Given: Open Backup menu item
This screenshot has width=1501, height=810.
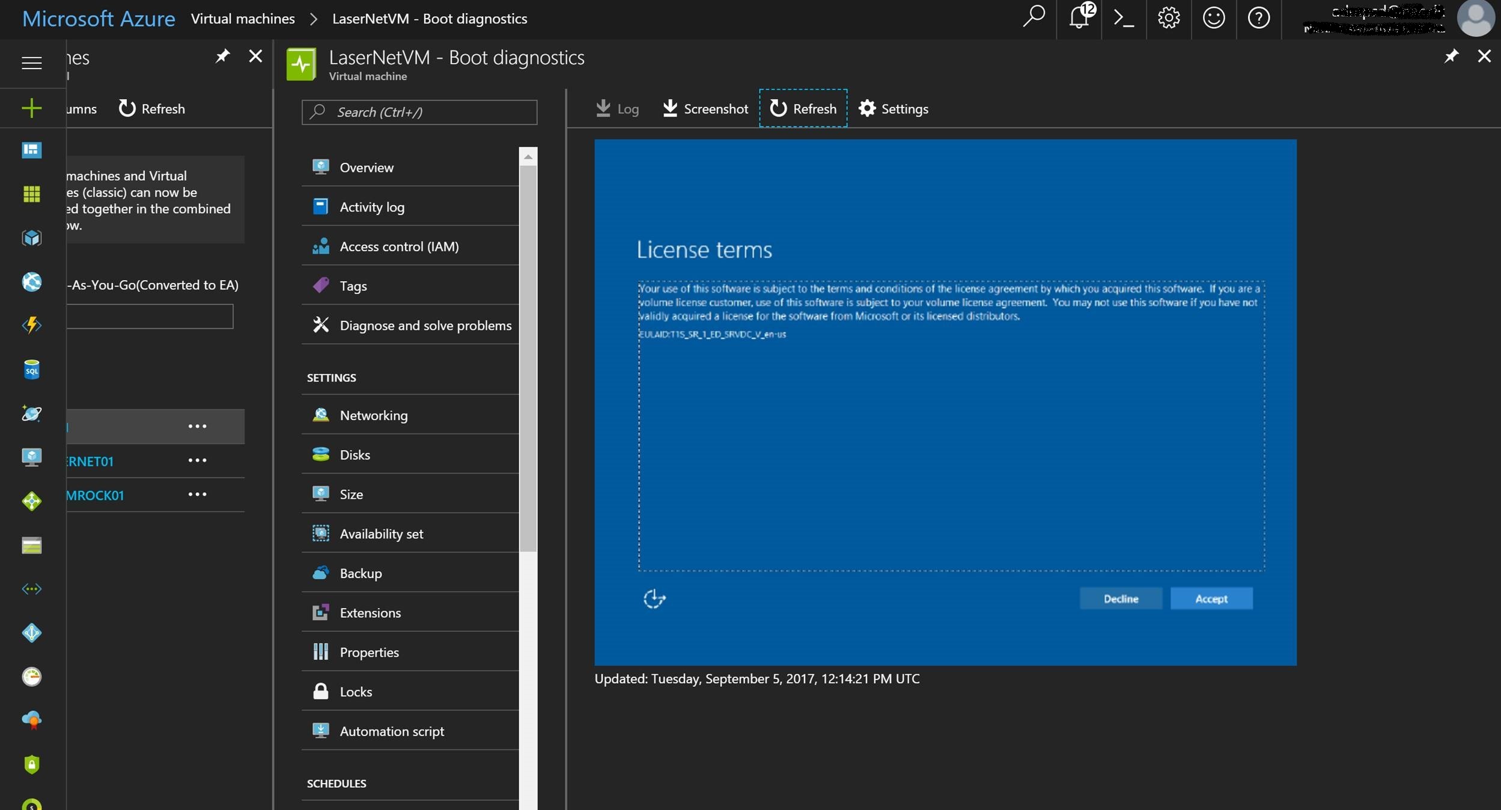Looking at the screenshot, I should click(410, 573).
